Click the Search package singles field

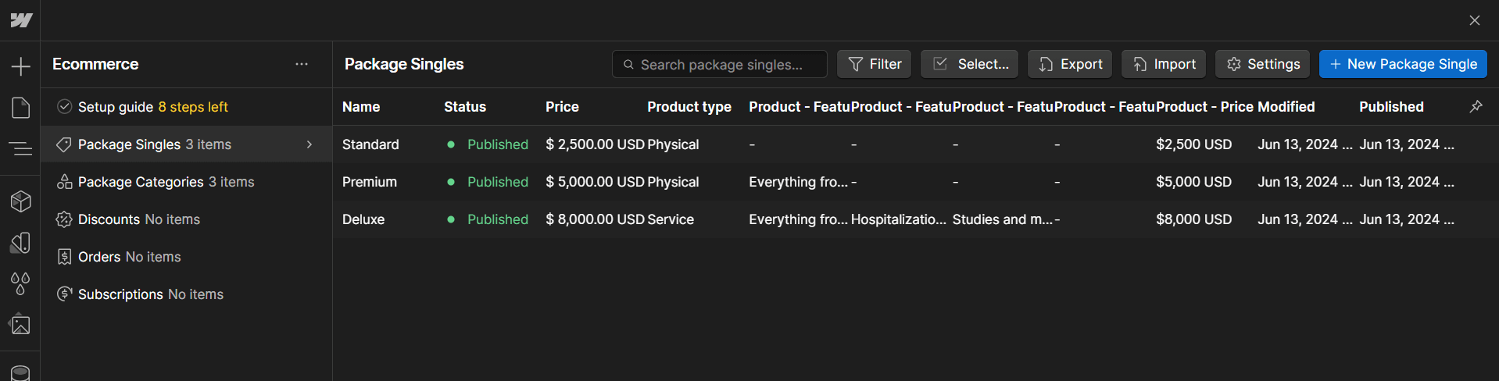(x=719, y=64)
